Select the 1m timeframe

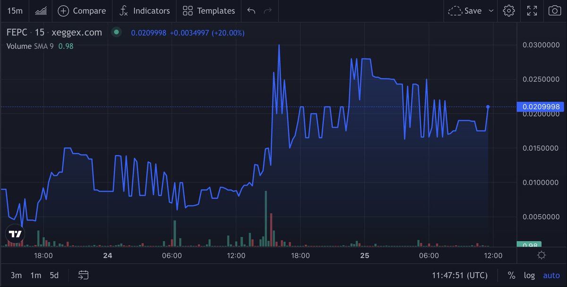[x=35, y=275]
